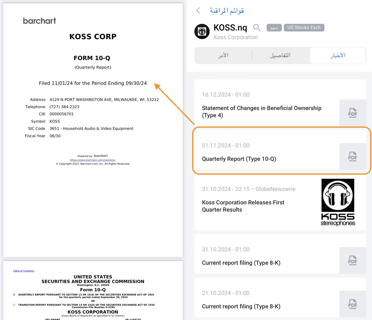Open the Quarterly Report (Type 10-Q) news item
The image size is (372, 320).
[x=280, y=150]
